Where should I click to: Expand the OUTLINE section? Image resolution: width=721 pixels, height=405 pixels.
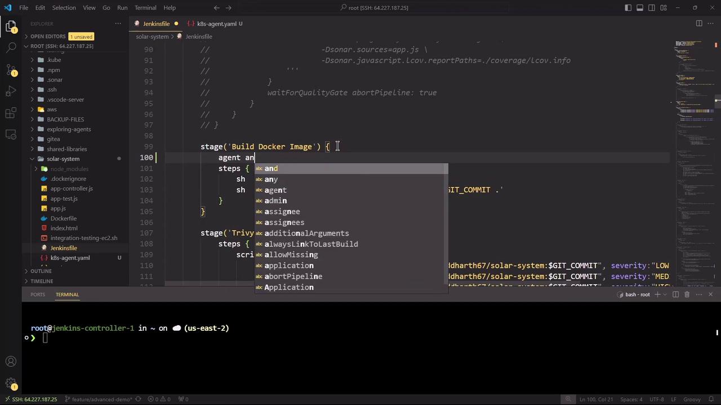41,271
